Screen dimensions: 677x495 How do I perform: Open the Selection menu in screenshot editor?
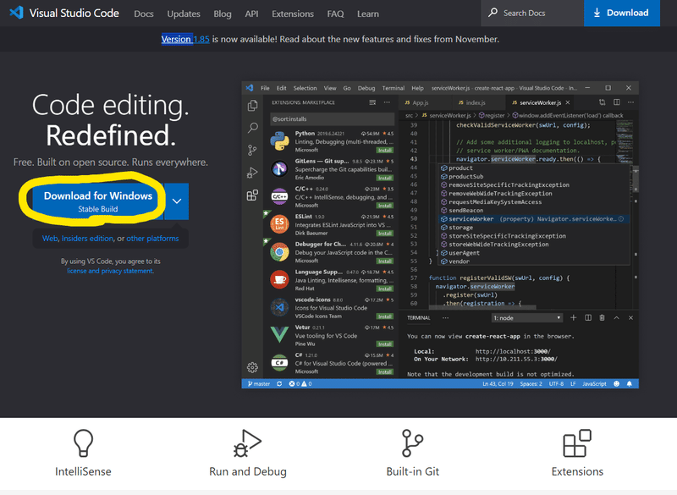[x=305, y=88]
